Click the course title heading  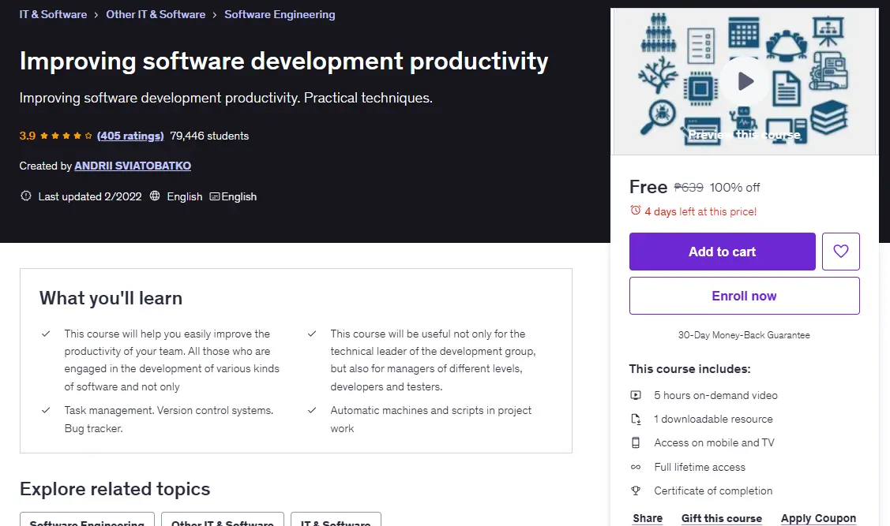(284, 62)
